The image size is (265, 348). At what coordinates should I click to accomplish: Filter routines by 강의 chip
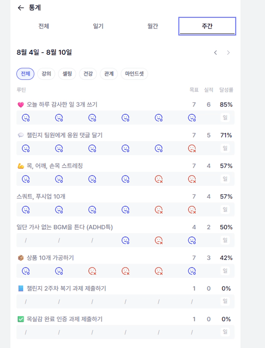pos(46,74)
